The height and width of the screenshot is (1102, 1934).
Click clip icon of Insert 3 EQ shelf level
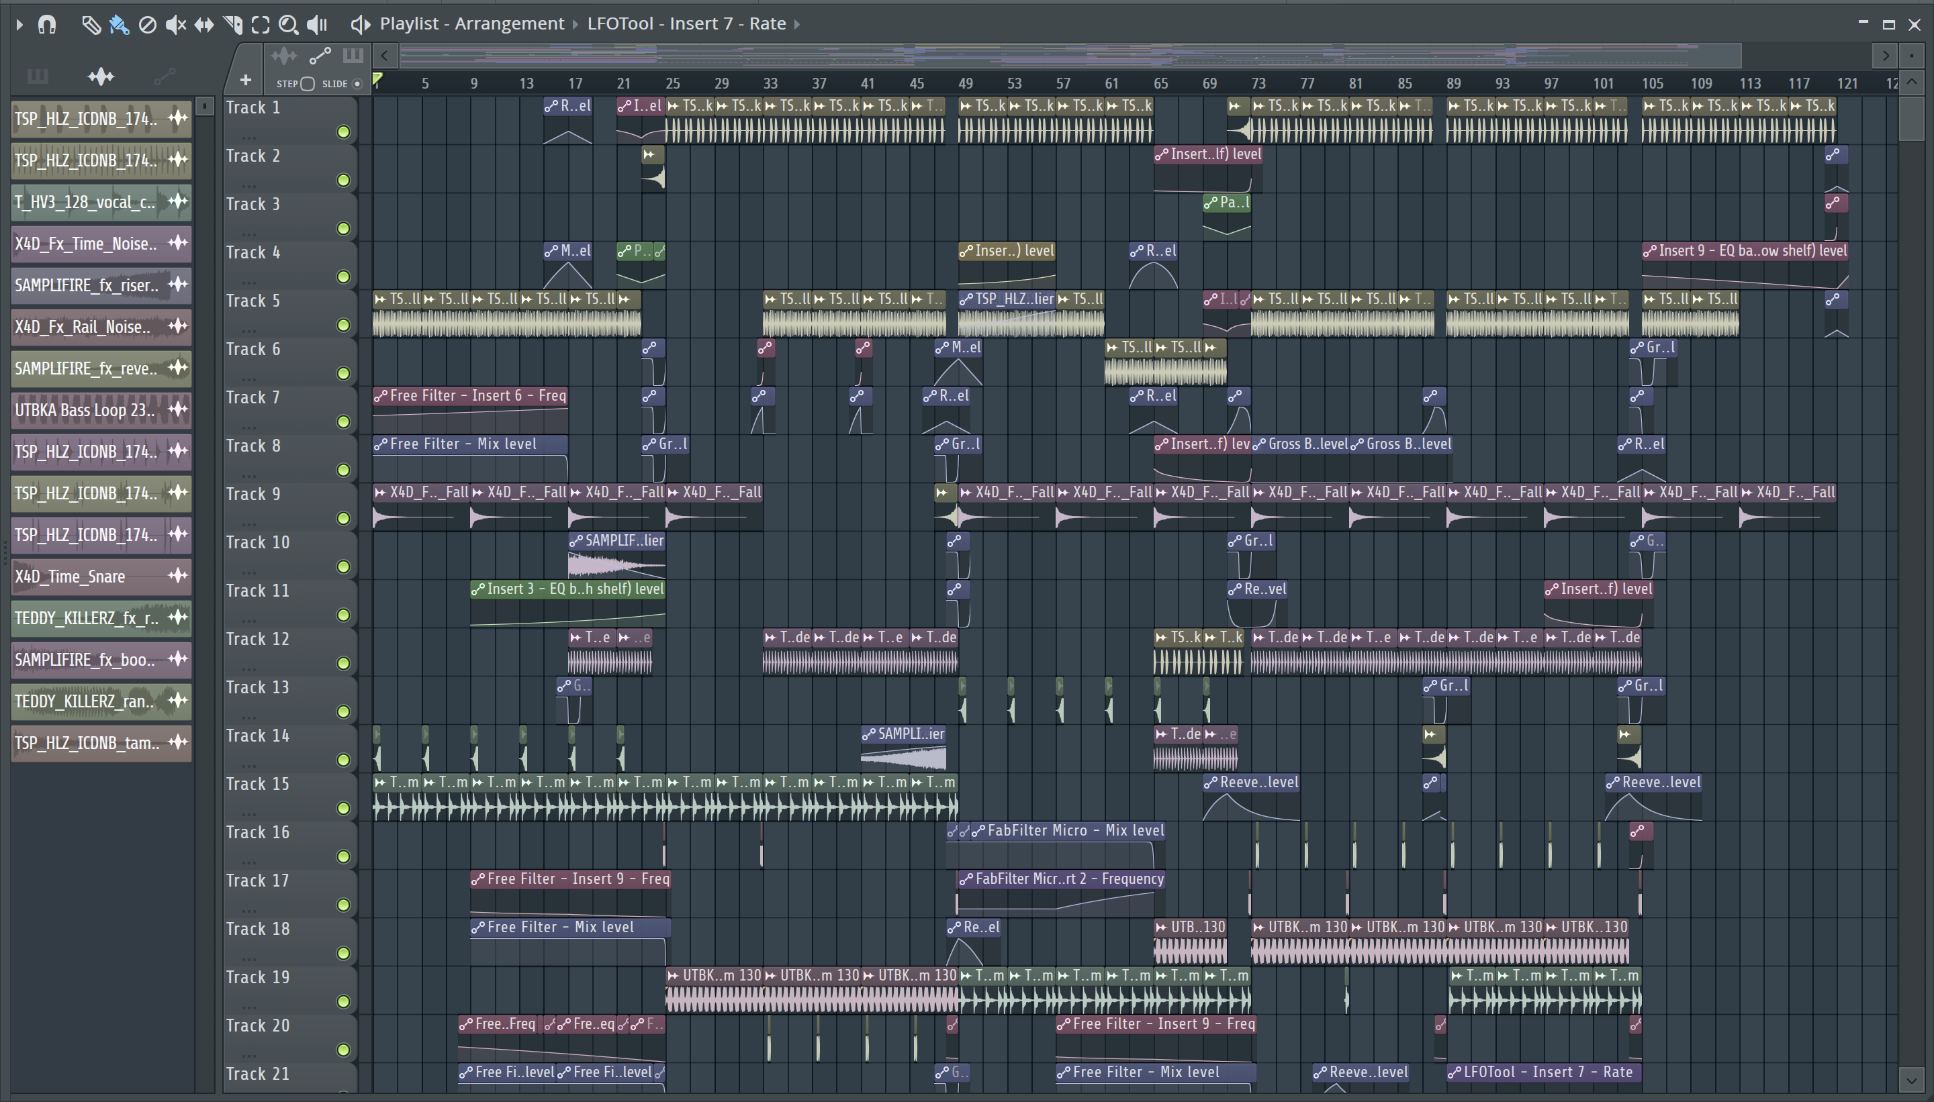pyautogui.click(x=478, y=589)
